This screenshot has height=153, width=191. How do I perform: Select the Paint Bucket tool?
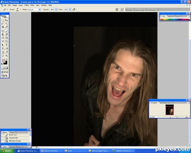pos(6,38)
